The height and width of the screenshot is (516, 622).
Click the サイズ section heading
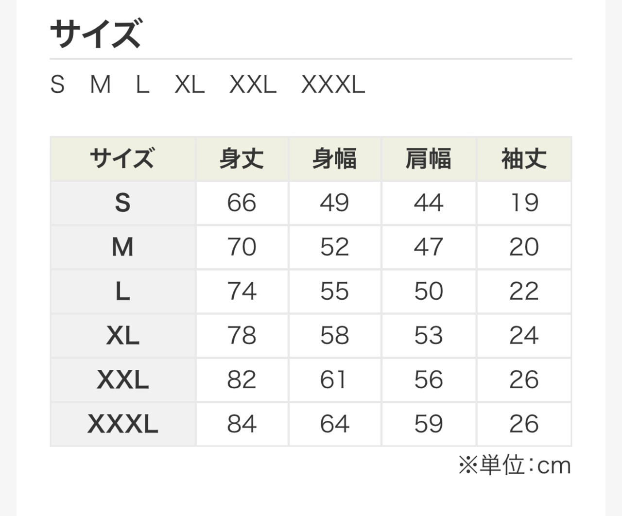pos(96,34)
